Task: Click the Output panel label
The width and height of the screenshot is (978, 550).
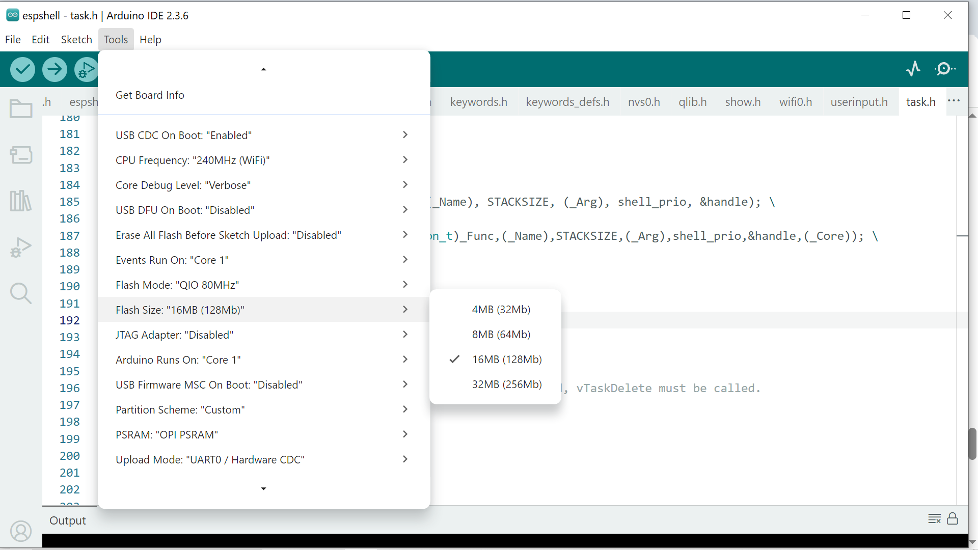Action: pyautogui.click(x=67, y=520)
